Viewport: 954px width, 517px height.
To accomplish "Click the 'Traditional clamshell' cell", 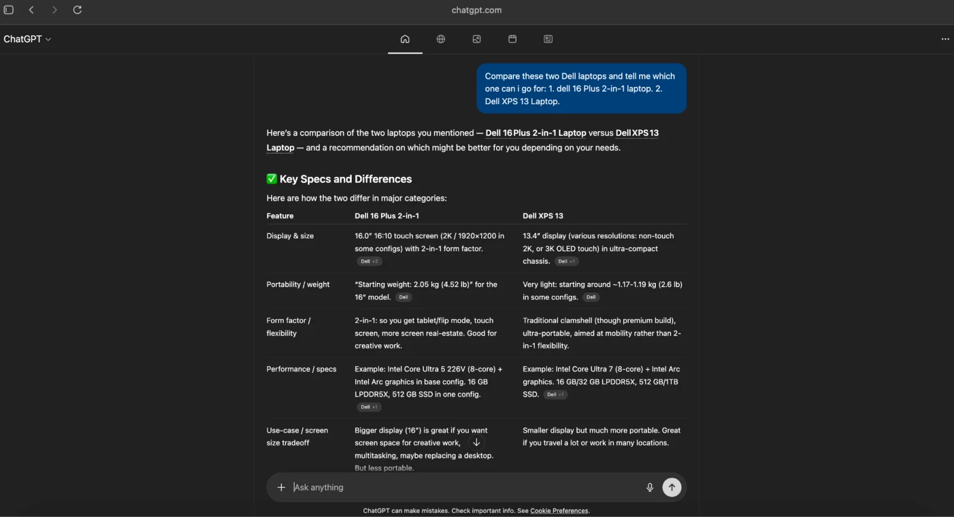I will click(602, 333).
